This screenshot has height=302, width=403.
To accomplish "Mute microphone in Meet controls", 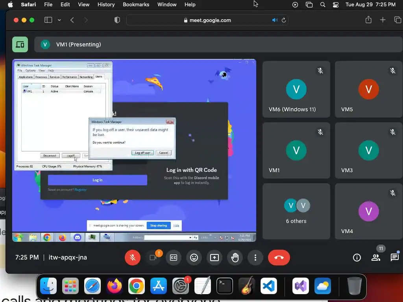I will pyautogui.click(x=133, y=257).
